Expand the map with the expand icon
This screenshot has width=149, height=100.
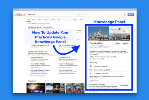pos(128,28)
